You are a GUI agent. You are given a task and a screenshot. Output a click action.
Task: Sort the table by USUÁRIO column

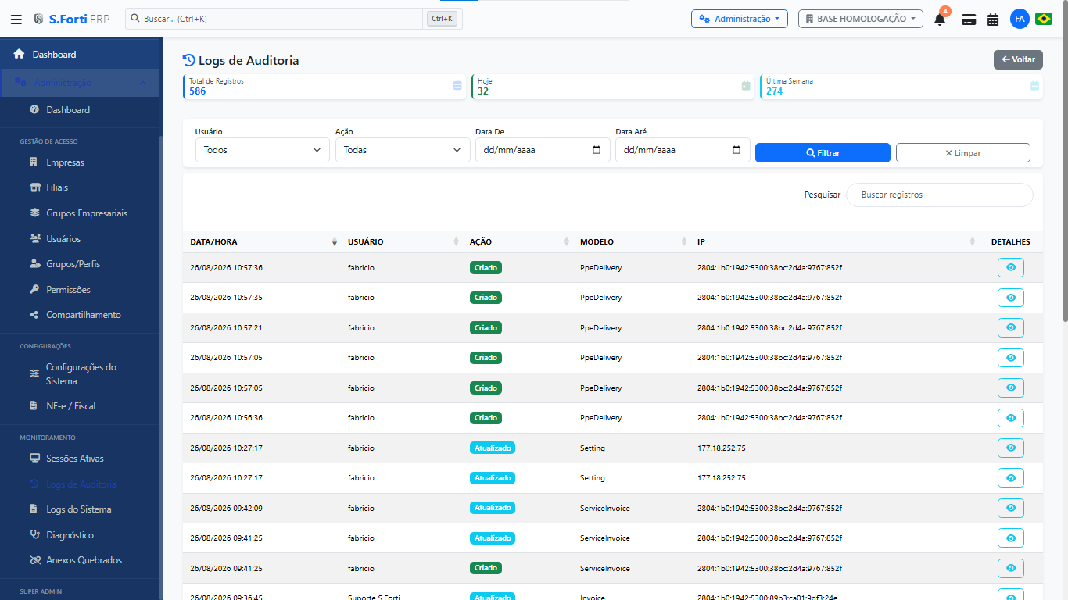pyautogui.click(x=403, y=242)
